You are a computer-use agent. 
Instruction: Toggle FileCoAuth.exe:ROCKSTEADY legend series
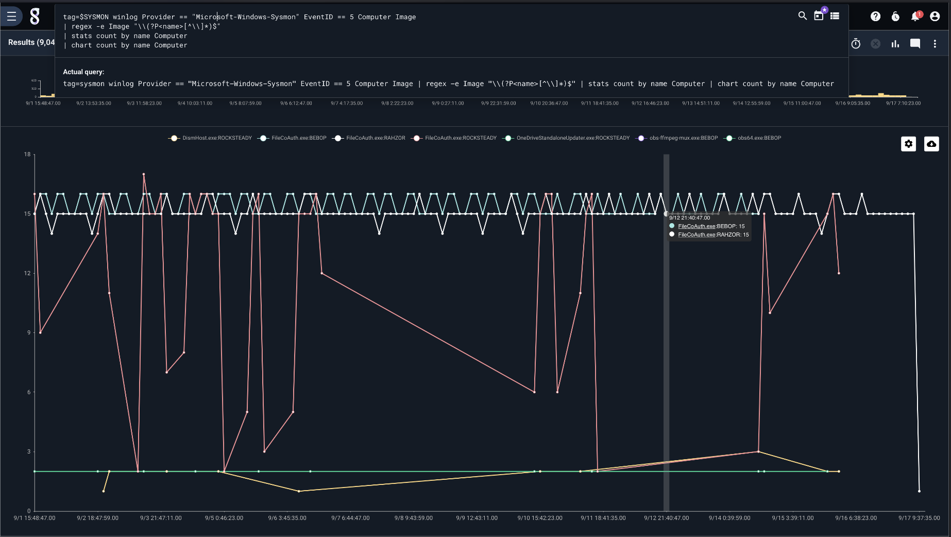454,138
